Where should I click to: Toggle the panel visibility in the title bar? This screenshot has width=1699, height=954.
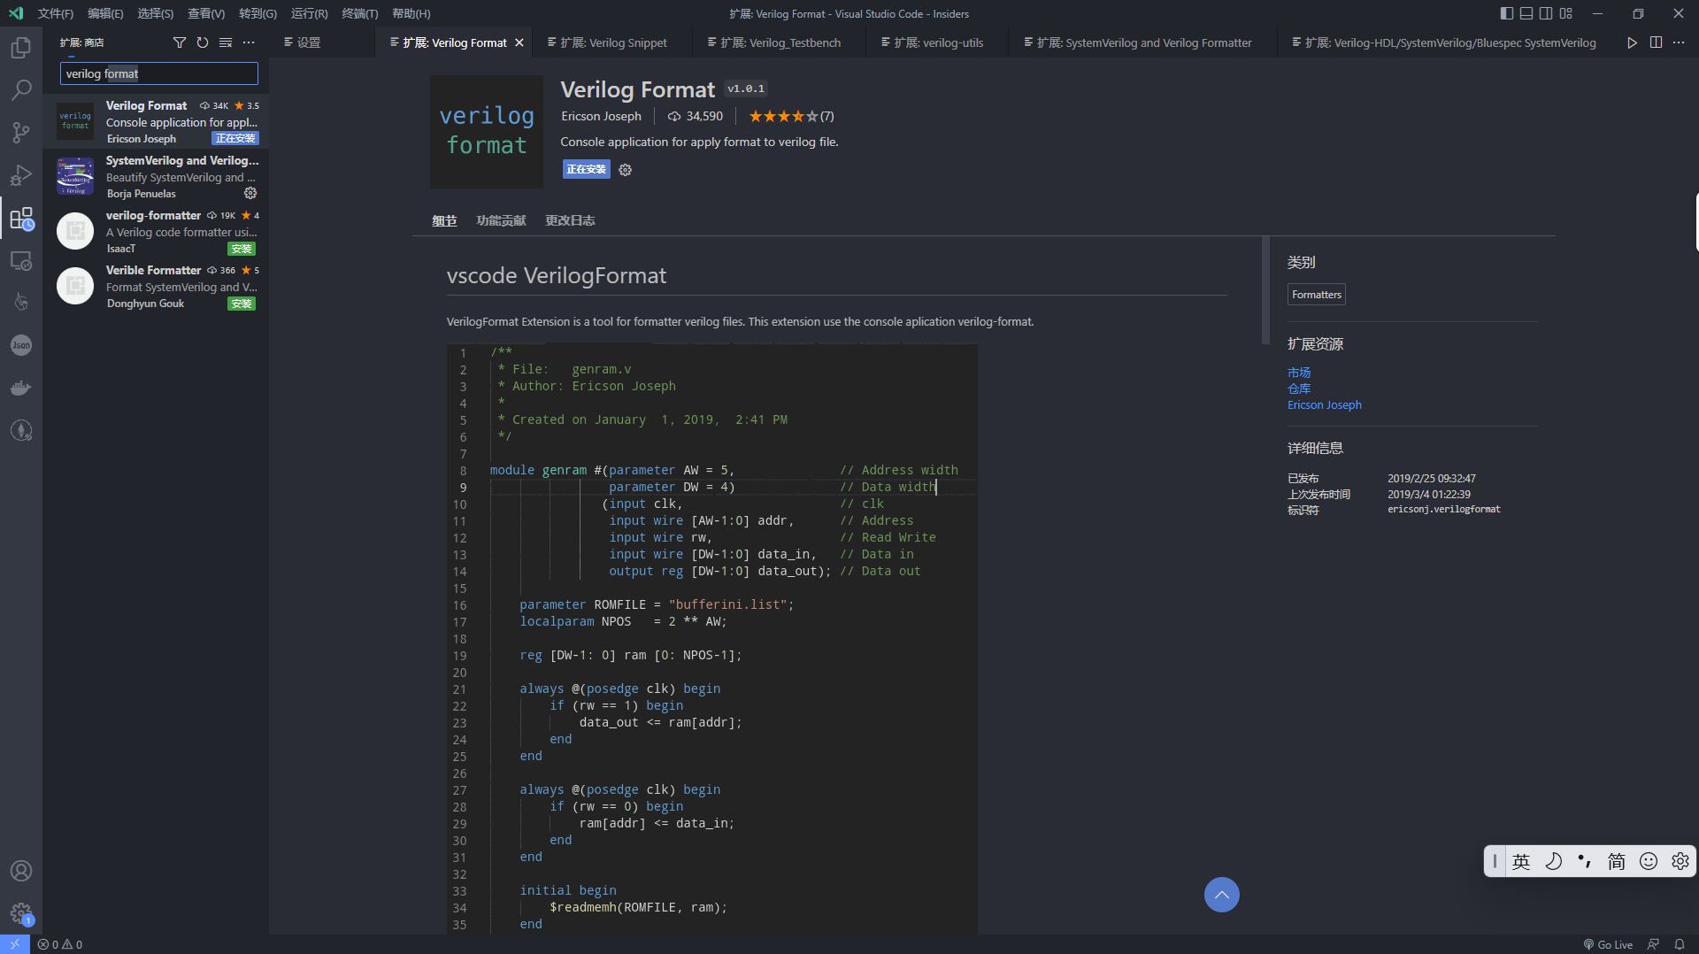pos(1527,13)
